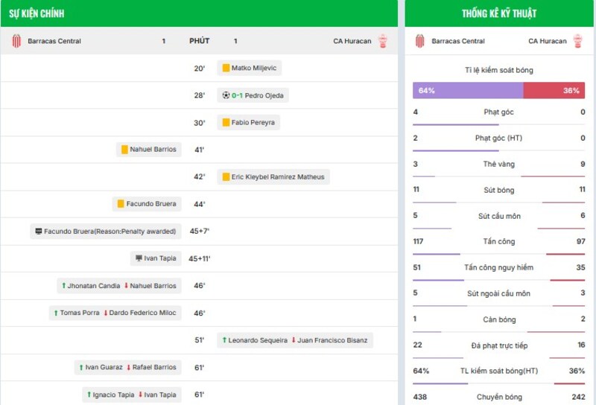Open Barracas Central team name in events header
The height and width of the screenshot is (405, 596).
[x=54, y=41]
